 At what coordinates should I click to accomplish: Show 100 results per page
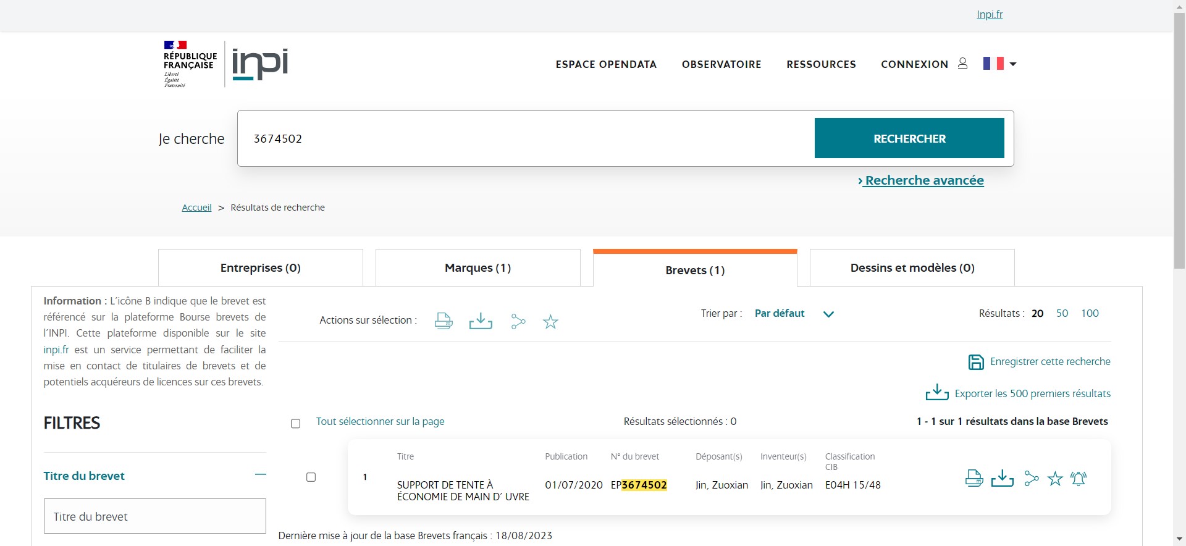tap(1090, 313)
